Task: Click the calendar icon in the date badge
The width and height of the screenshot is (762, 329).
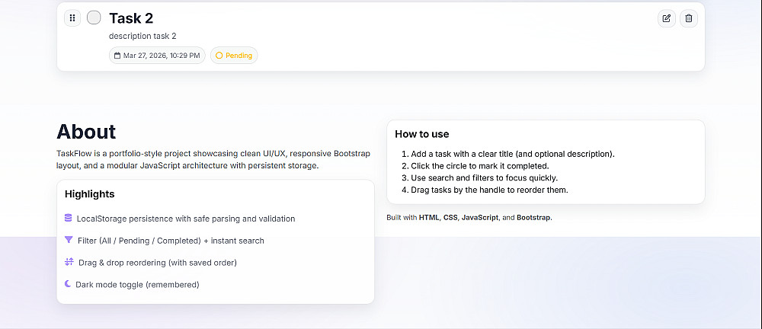Action: pos(117,56)
